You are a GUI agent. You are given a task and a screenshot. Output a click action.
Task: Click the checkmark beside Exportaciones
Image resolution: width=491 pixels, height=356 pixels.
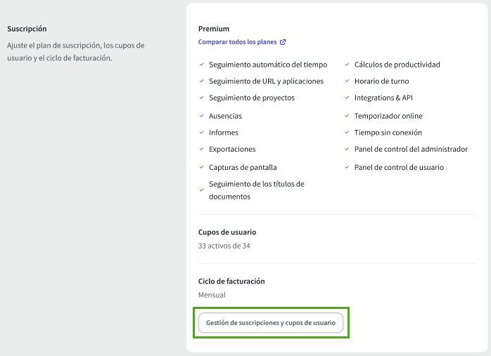pos(202,149)
